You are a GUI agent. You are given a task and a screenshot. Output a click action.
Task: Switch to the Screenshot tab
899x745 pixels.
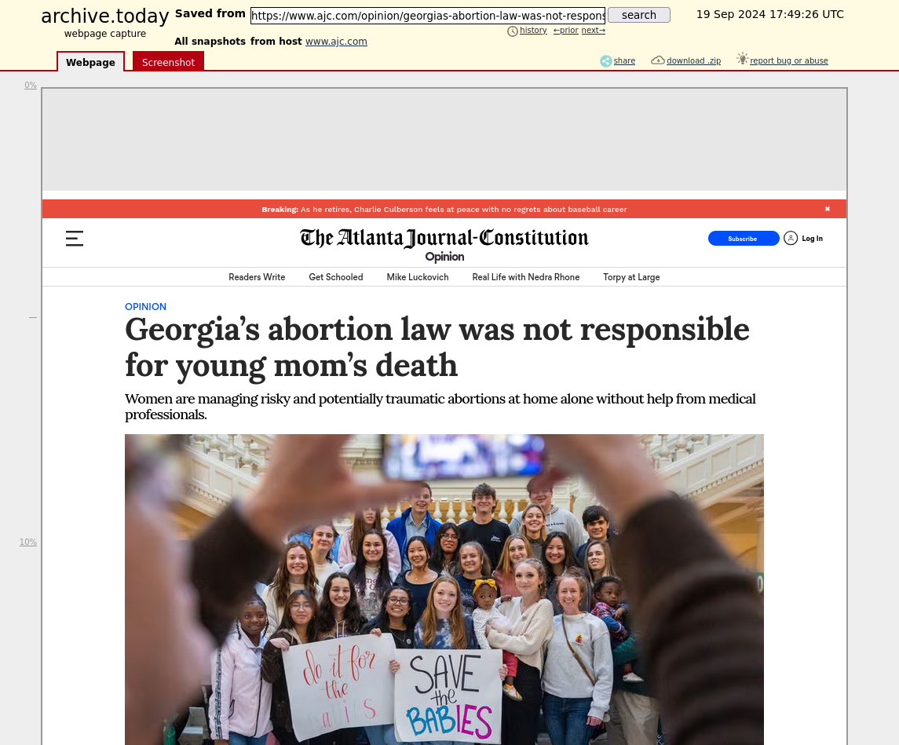[x=169, y=62]
